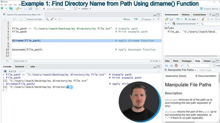Run the selected line with Run button
Viewport: 220px width, 123px height.
click(x=126, y=19)
